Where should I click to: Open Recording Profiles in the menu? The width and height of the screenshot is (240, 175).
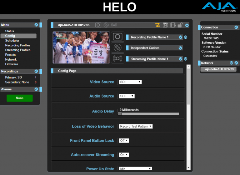coord(18,45)
